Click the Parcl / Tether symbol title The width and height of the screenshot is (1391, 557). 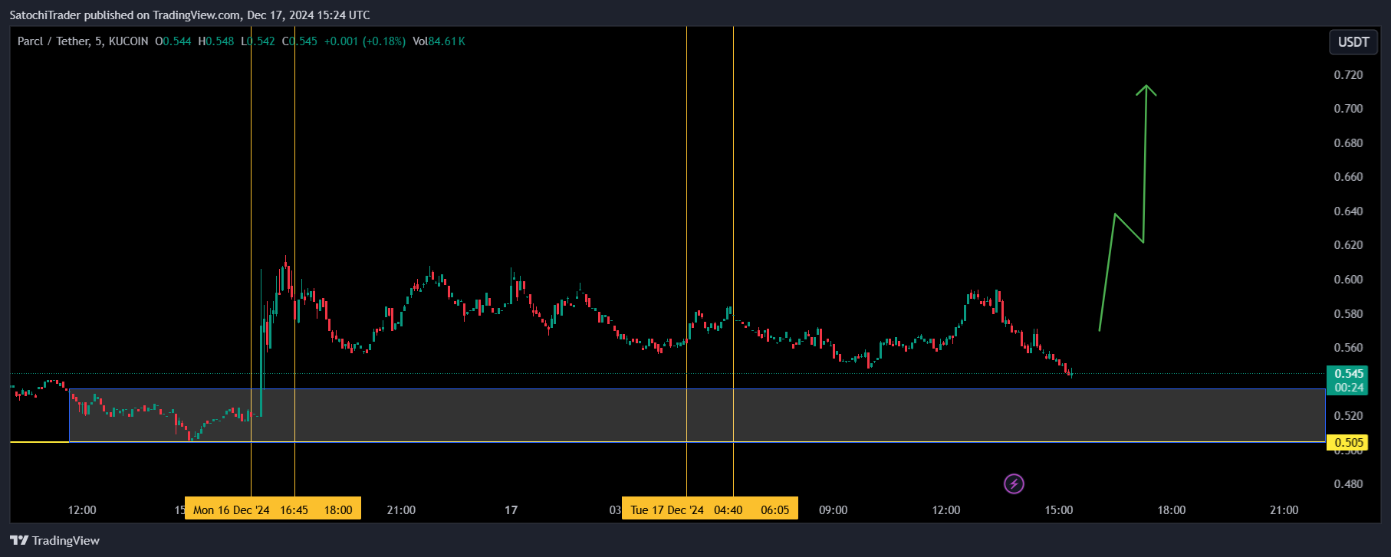point(53,41)
